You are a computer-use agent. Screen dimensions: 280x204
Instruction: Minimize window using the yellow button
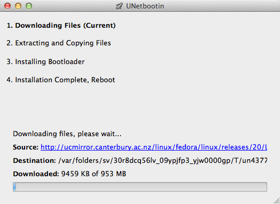point(18,6)
